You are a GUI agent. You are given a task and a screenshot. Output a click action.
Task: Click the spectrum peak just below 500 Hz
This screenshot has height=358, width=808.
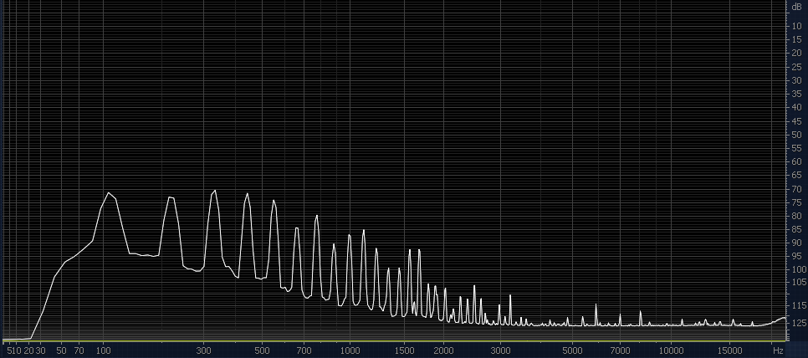[247, 194]
